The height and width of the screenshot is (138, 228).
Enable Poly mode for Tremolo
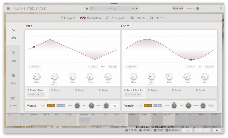click(211, 106)
